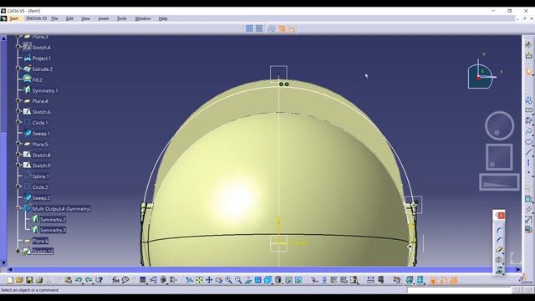
Task: Click the Sketcher icon in right toolbar
Action: [528, 44]
